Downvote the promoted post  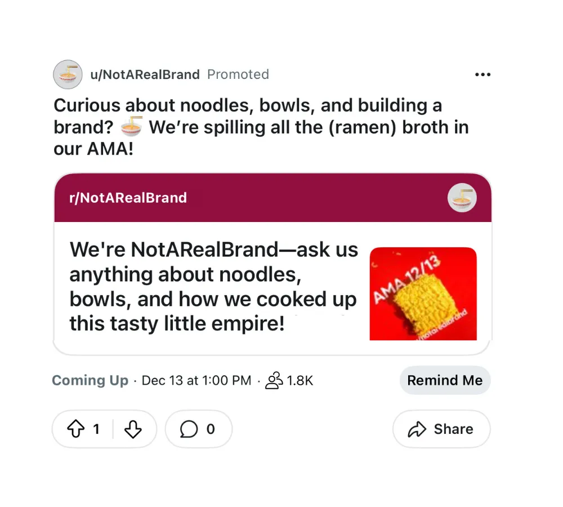(133, 429)
